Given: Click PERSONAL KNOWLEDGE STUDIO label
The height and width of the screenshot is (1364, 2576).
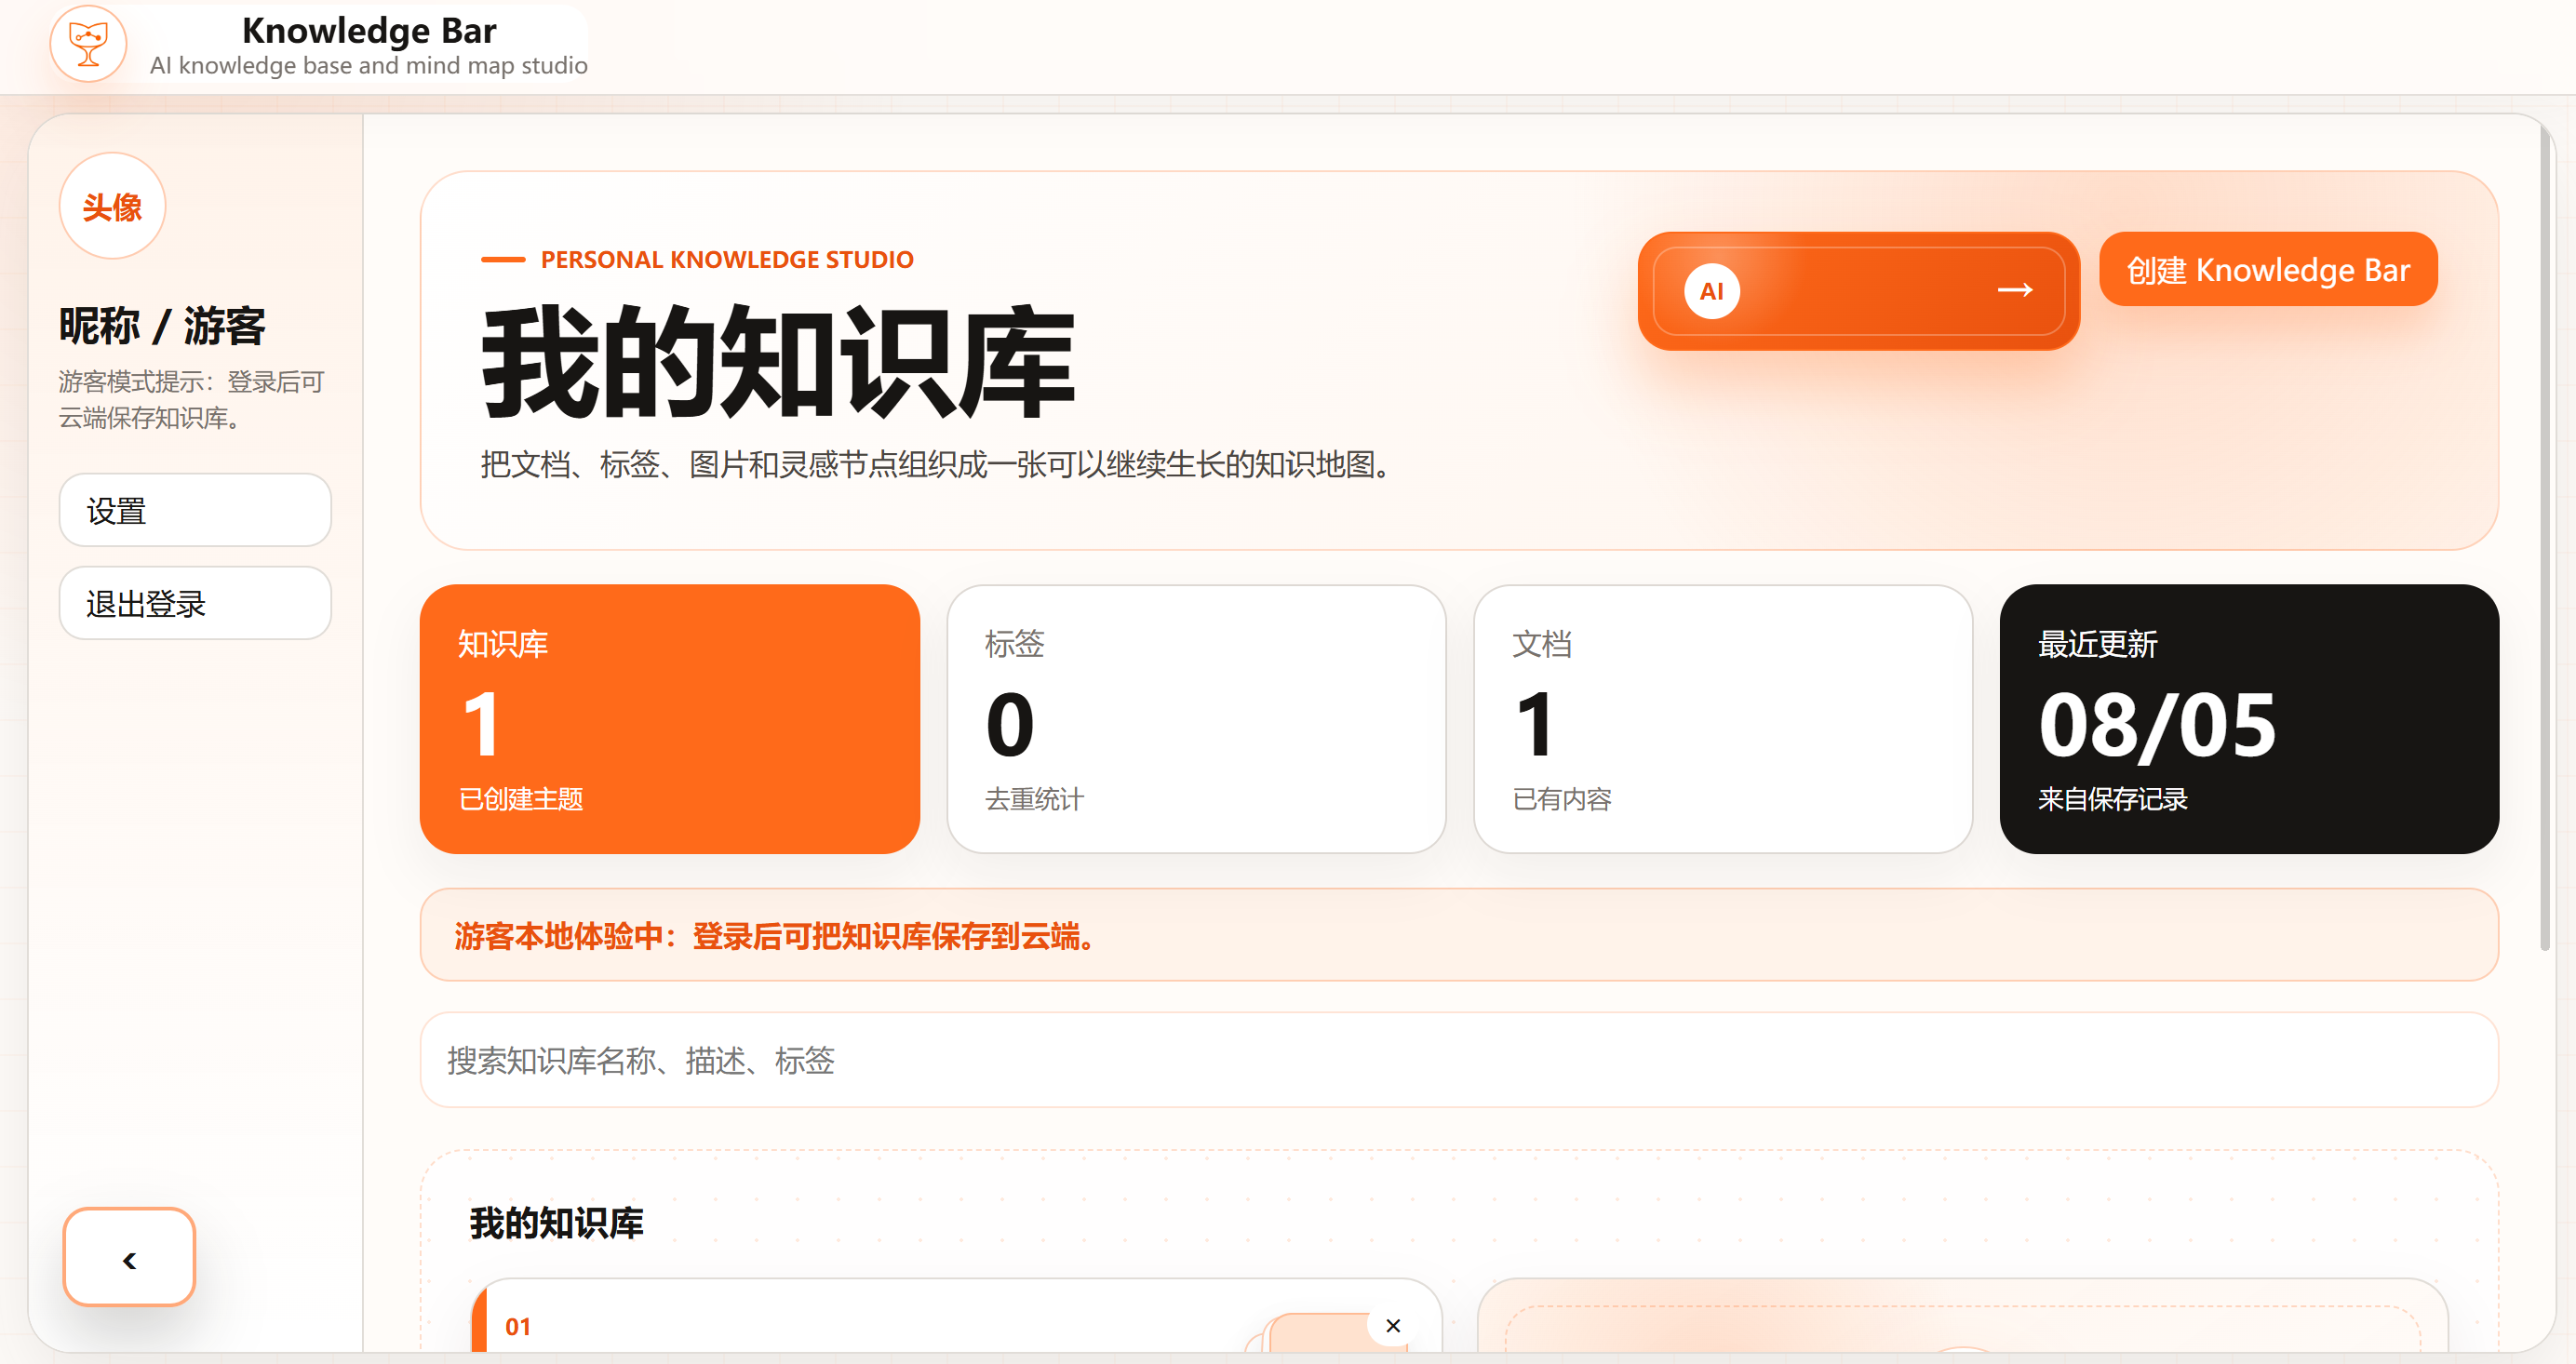Looking at the screenshot, I should tap(727, 260).
